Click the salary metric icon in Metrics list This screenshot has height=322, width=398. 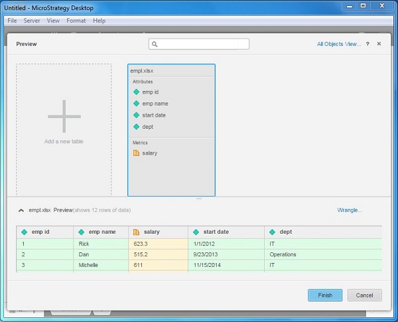pos(137,153)
